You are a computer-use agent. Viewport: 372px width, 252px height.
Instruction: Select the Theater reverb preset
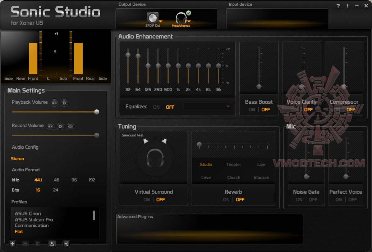(234, 165)
